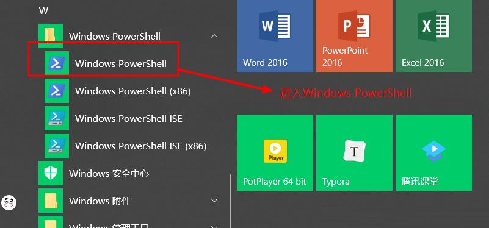Open the Word 2016 tile
Viewport: 489px width, 228px height.
[275, 35]
